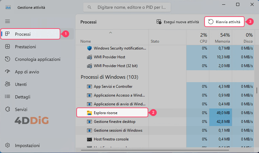
Task: Click Riavvia attività button
Action: click(x=224, y=22)
